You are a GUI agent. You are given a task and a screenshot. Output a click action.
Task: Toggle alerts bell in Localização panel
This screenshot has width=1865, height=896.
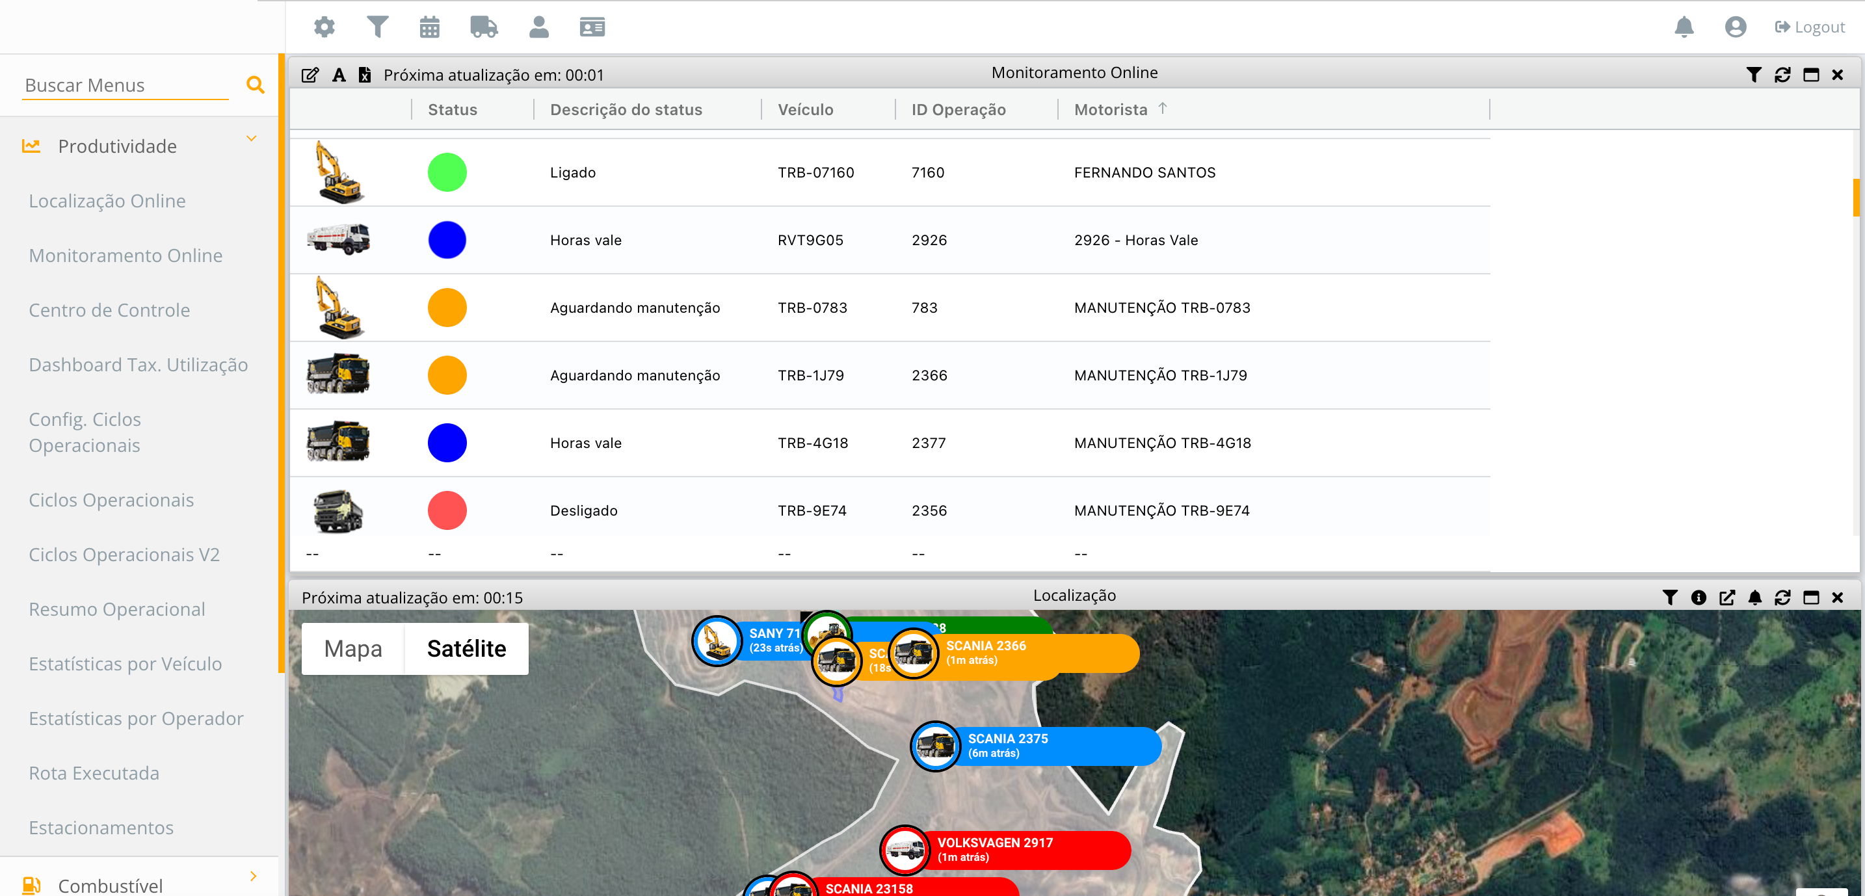(1754, 597)
